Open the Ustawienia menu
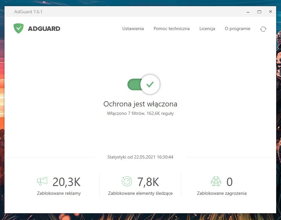The height and width of the screenshot is (220, 281). tap(133, 29)
